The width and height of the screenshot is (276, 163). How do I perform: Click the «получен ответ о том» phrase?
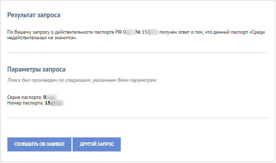tap(181, 32)
